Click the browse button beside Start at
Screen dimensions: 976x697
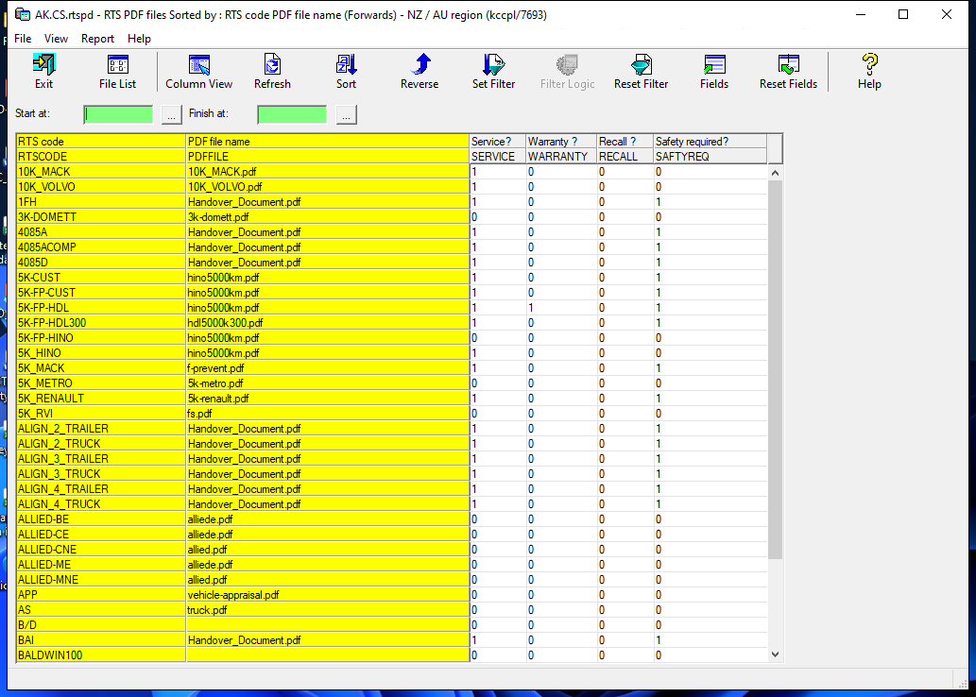pos(170,114)
